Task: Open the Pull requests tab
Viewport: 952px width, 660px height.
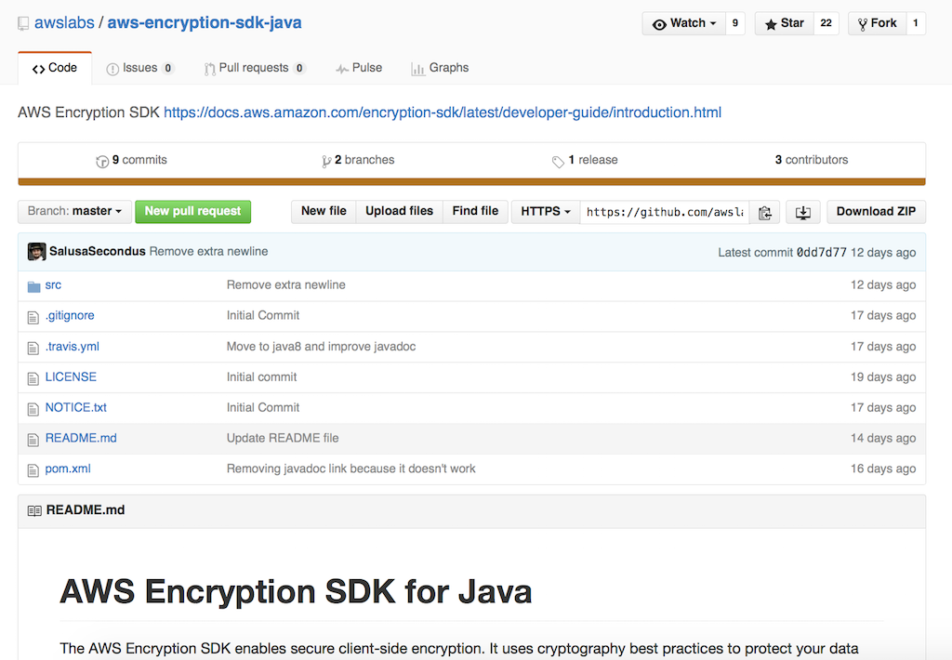Action: (x=255, y=68)
